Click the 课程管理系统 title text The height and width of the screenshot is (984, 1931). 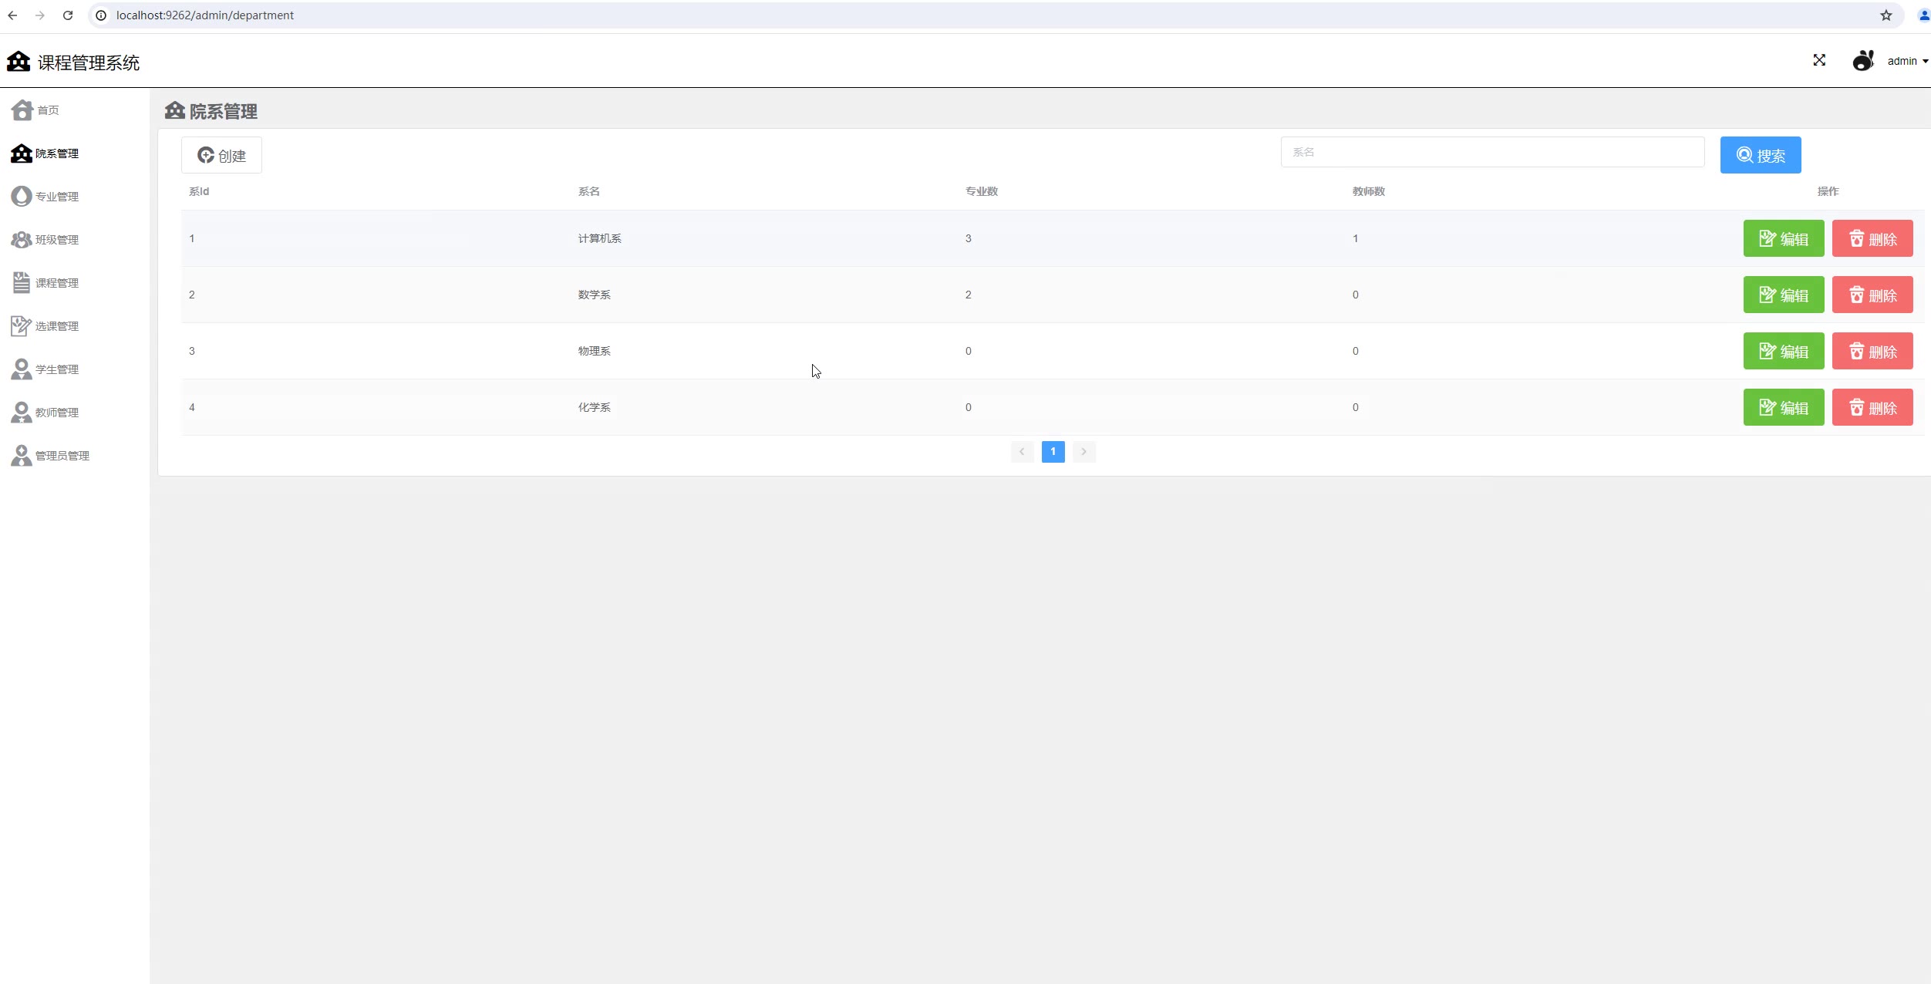coord(89,63)
